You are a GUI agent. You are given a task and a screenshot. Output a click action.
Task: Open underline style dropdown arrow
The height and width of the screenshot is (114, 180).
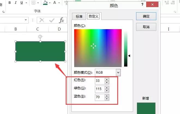point(26,3)
